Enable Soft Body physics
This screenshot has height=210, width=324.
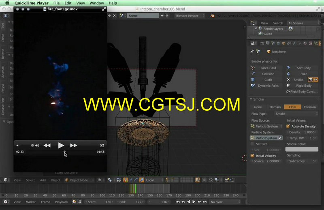tap(302, 68)
